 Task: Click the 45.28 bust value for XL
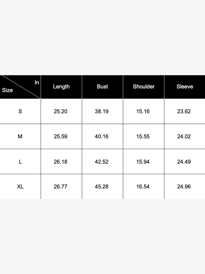click(102, 187)
